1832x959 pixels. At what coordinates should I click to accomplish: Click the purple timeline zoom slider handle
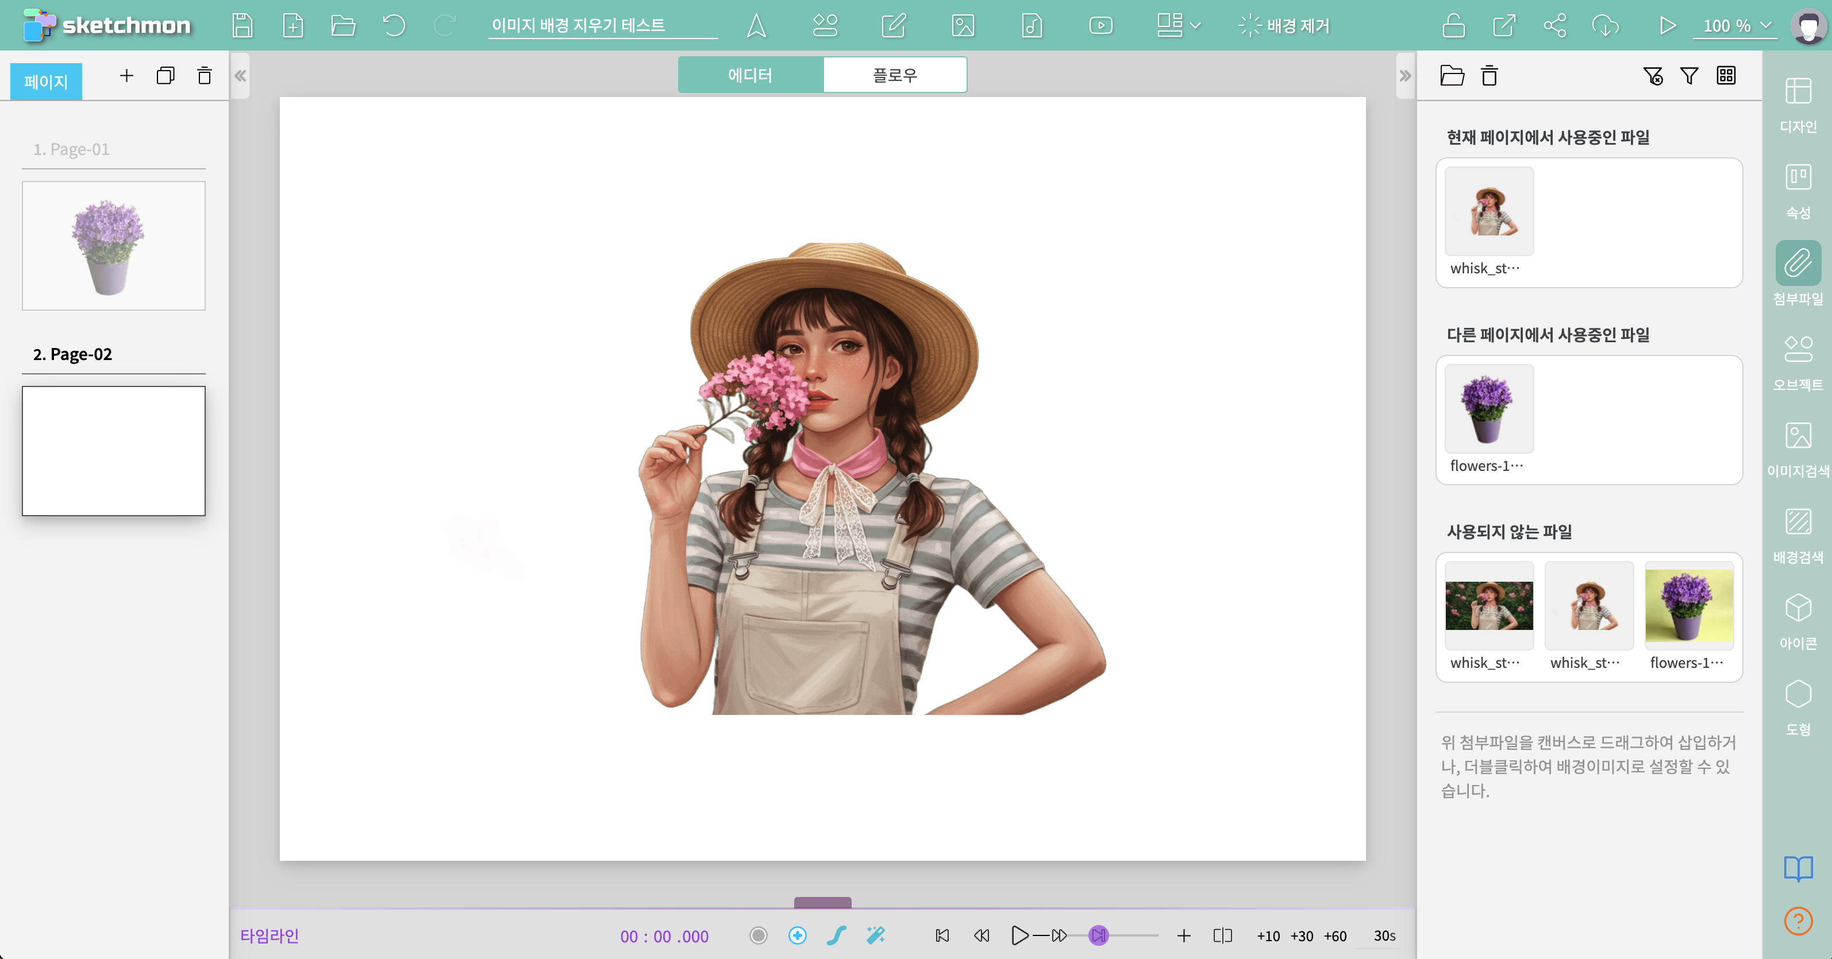click(1098, 935)
